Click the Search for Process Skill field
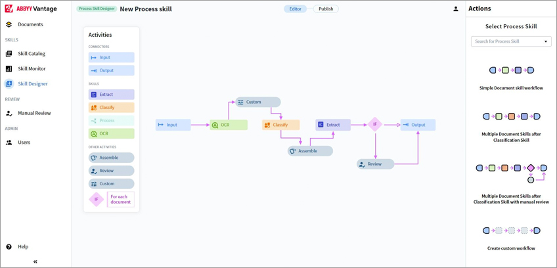 [511, 41]
